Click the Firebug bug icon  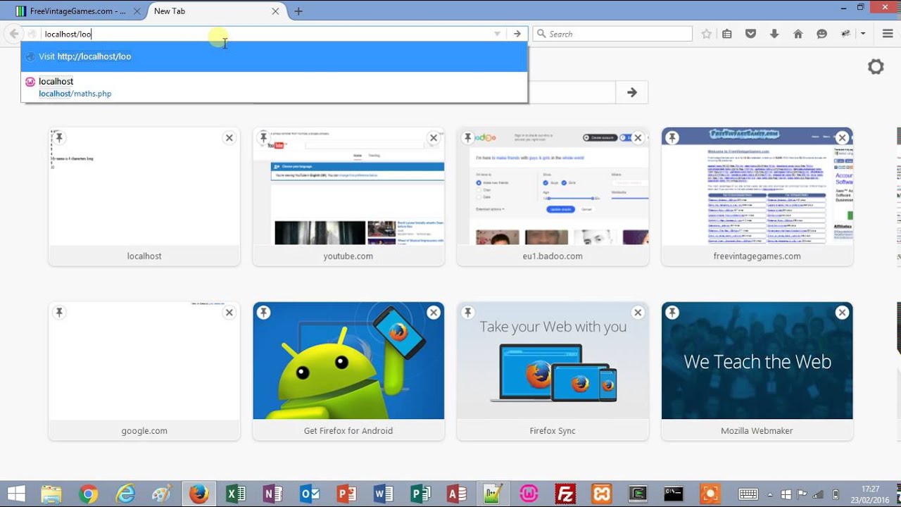(x=847, y=34)
